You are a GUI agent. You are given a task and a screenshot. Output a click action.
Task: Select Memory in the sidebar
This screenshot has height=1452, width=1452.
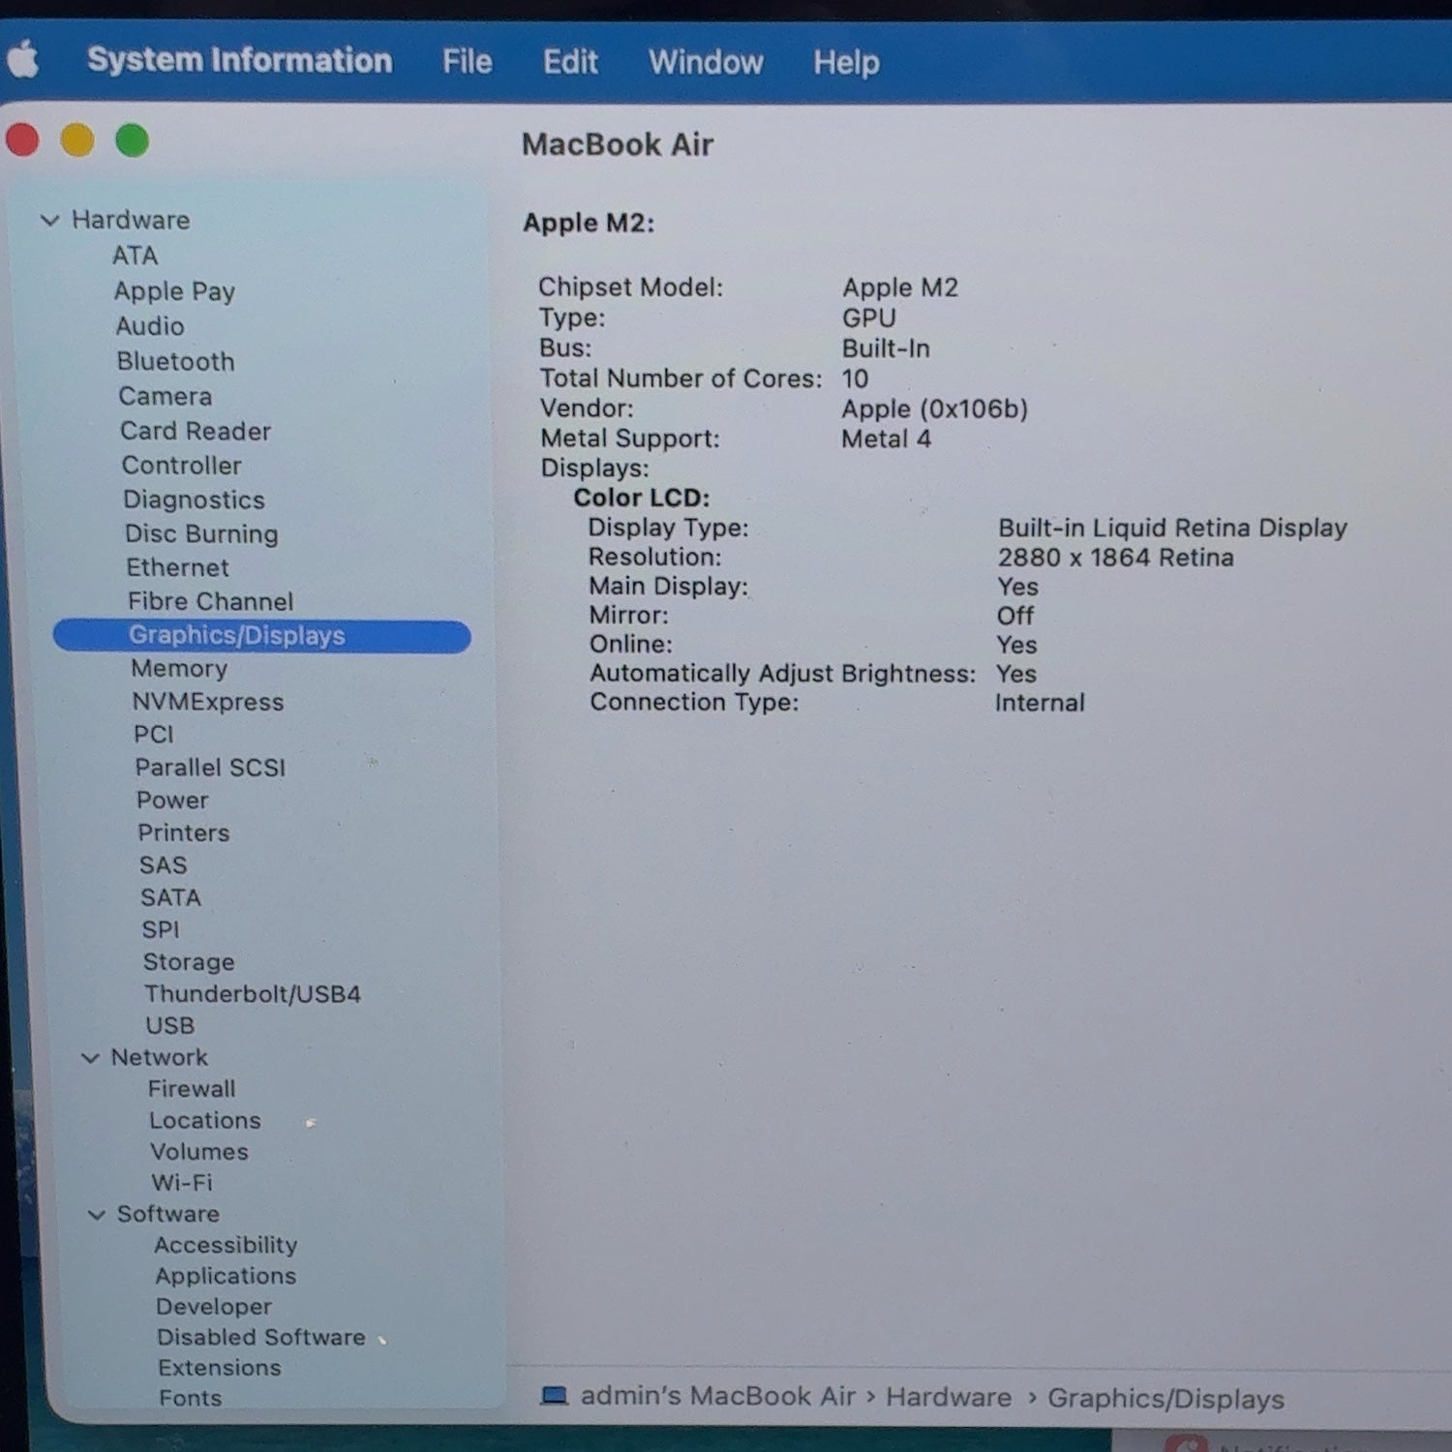coord(179,669)
